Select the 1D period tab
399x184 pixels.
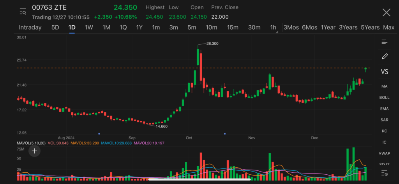click(72, 28)
